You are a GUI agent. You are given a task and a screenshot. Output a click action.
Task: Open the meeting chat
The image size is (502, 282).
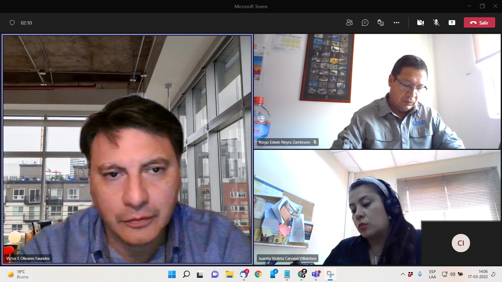click(x=365, y=23)
